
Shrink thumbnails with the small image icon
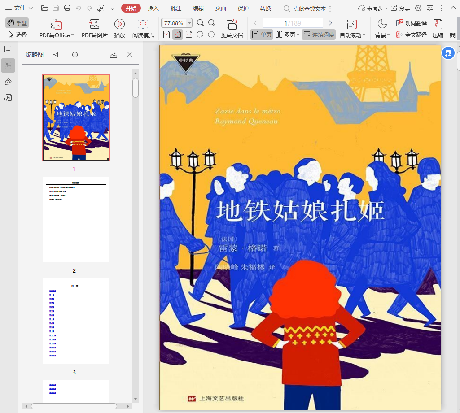click(x=55, y=55)
